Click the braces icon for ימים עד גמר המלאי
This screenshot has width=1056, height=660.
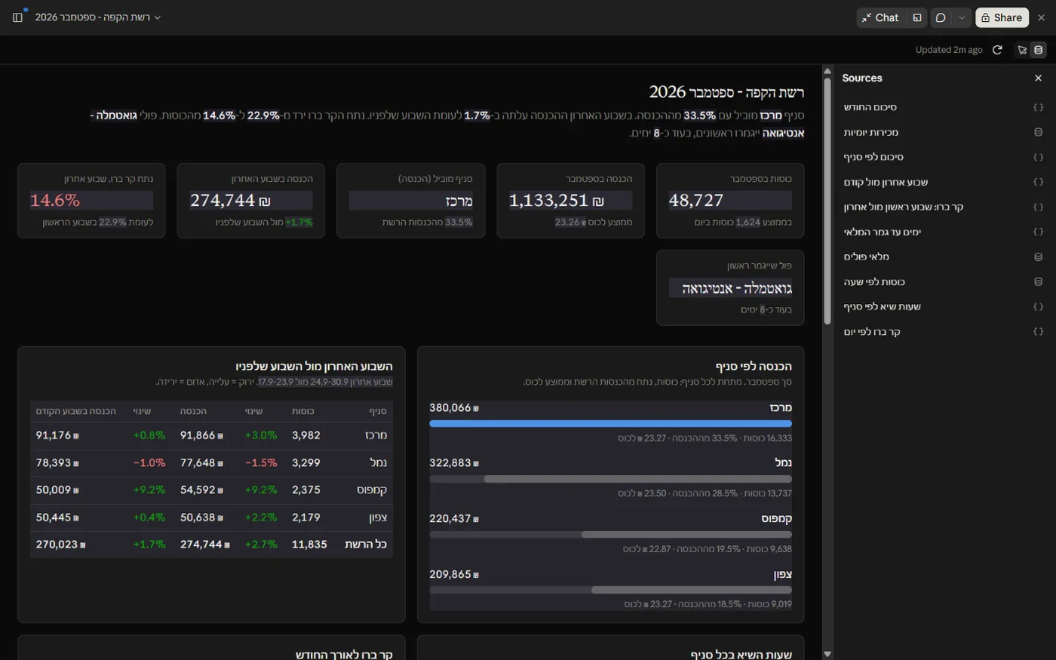(1038, 232)
